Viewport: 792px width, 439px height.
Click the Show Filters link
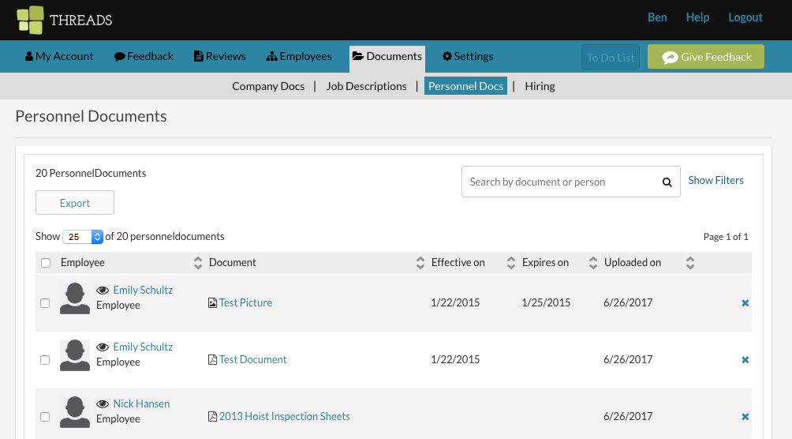pyautogui.click(x=715, y=181)
